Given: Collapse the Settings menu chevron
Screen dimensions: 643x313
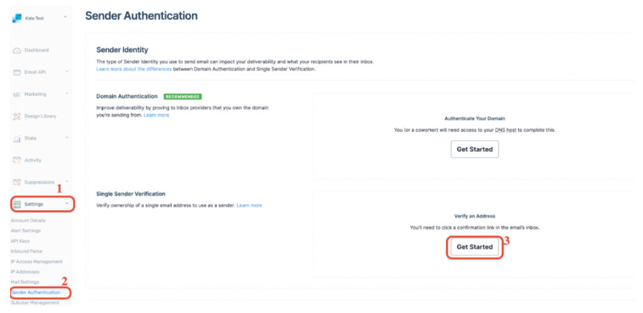Looking at the screenshot, I should [x=67, y=204].
